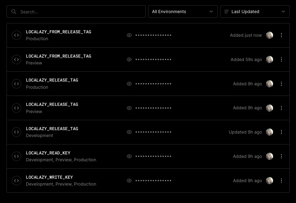Open three-dot menu for LOCALAZY_READ_KEY

281,156
